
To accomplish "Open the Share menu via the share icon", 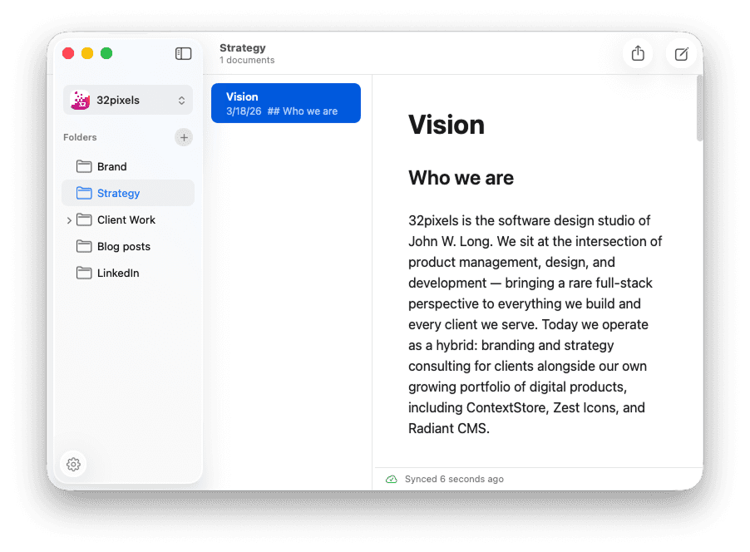I will point(638,53).
